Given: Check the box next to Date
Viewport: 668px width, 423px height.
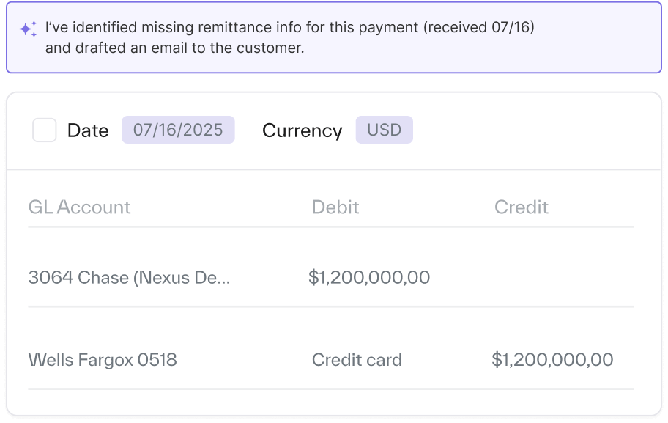Looking at the screenshot, I should tap(45, 130).
